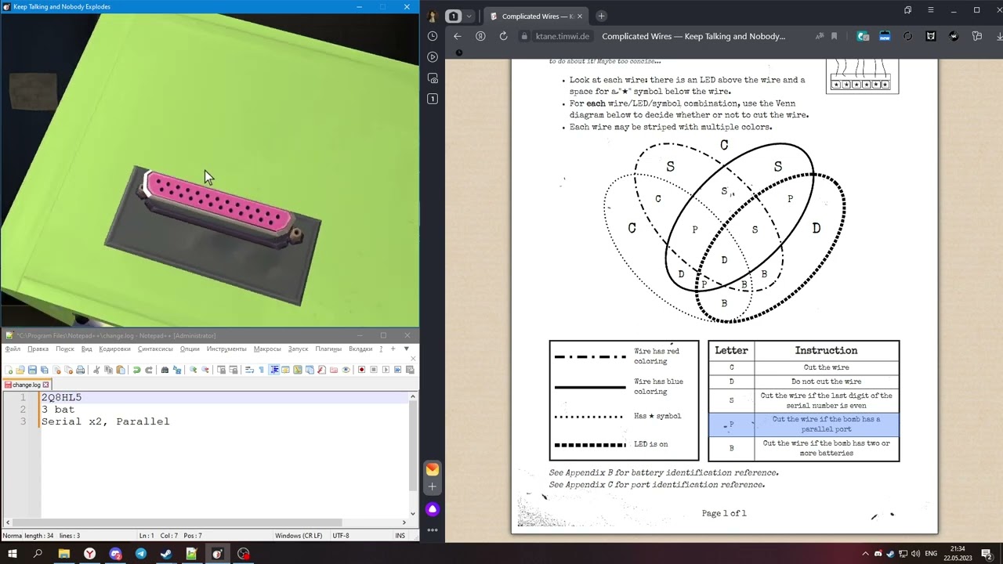Viewport: 1003px width, 564px height.
Task: Open a new browser tab with plus
Action: pos(601,16)
